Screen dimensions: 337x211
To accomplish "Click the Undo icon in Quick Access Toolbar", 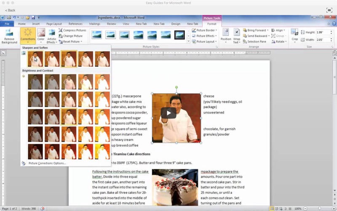I will [x=14, y=18].
